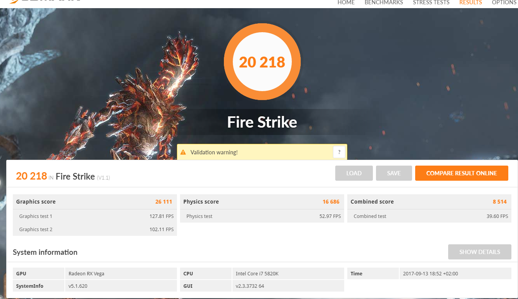Click the GPU field label
This screenshot has width=518, height=299.
coord(21,274)
